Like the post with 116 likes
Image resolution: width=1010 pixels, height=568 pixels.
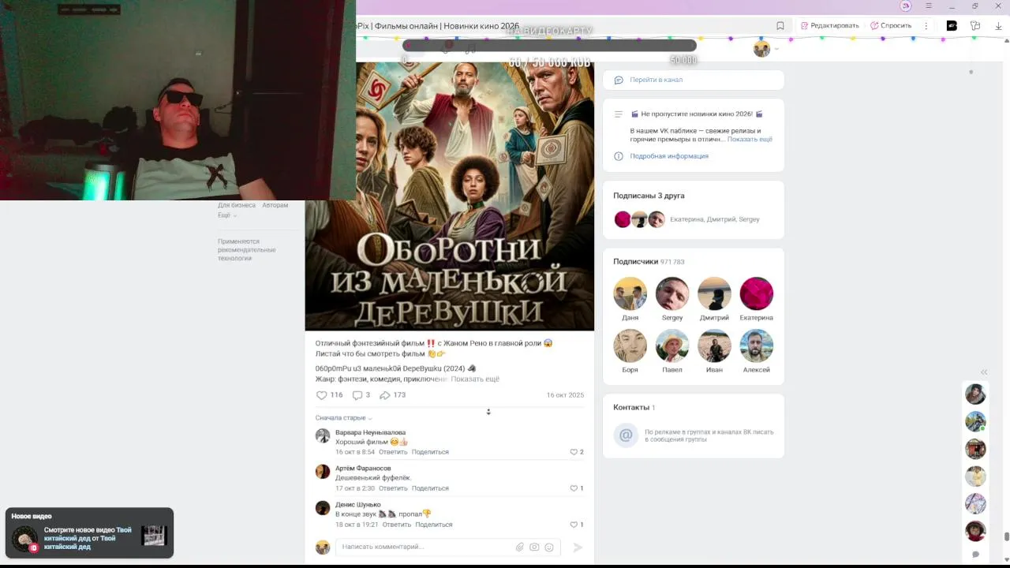322,395
